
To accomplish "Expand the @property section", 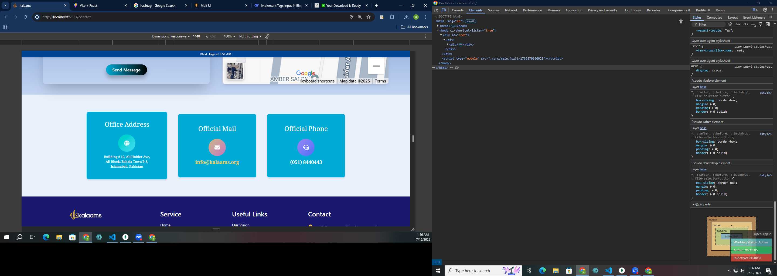I will coord(693,205).
